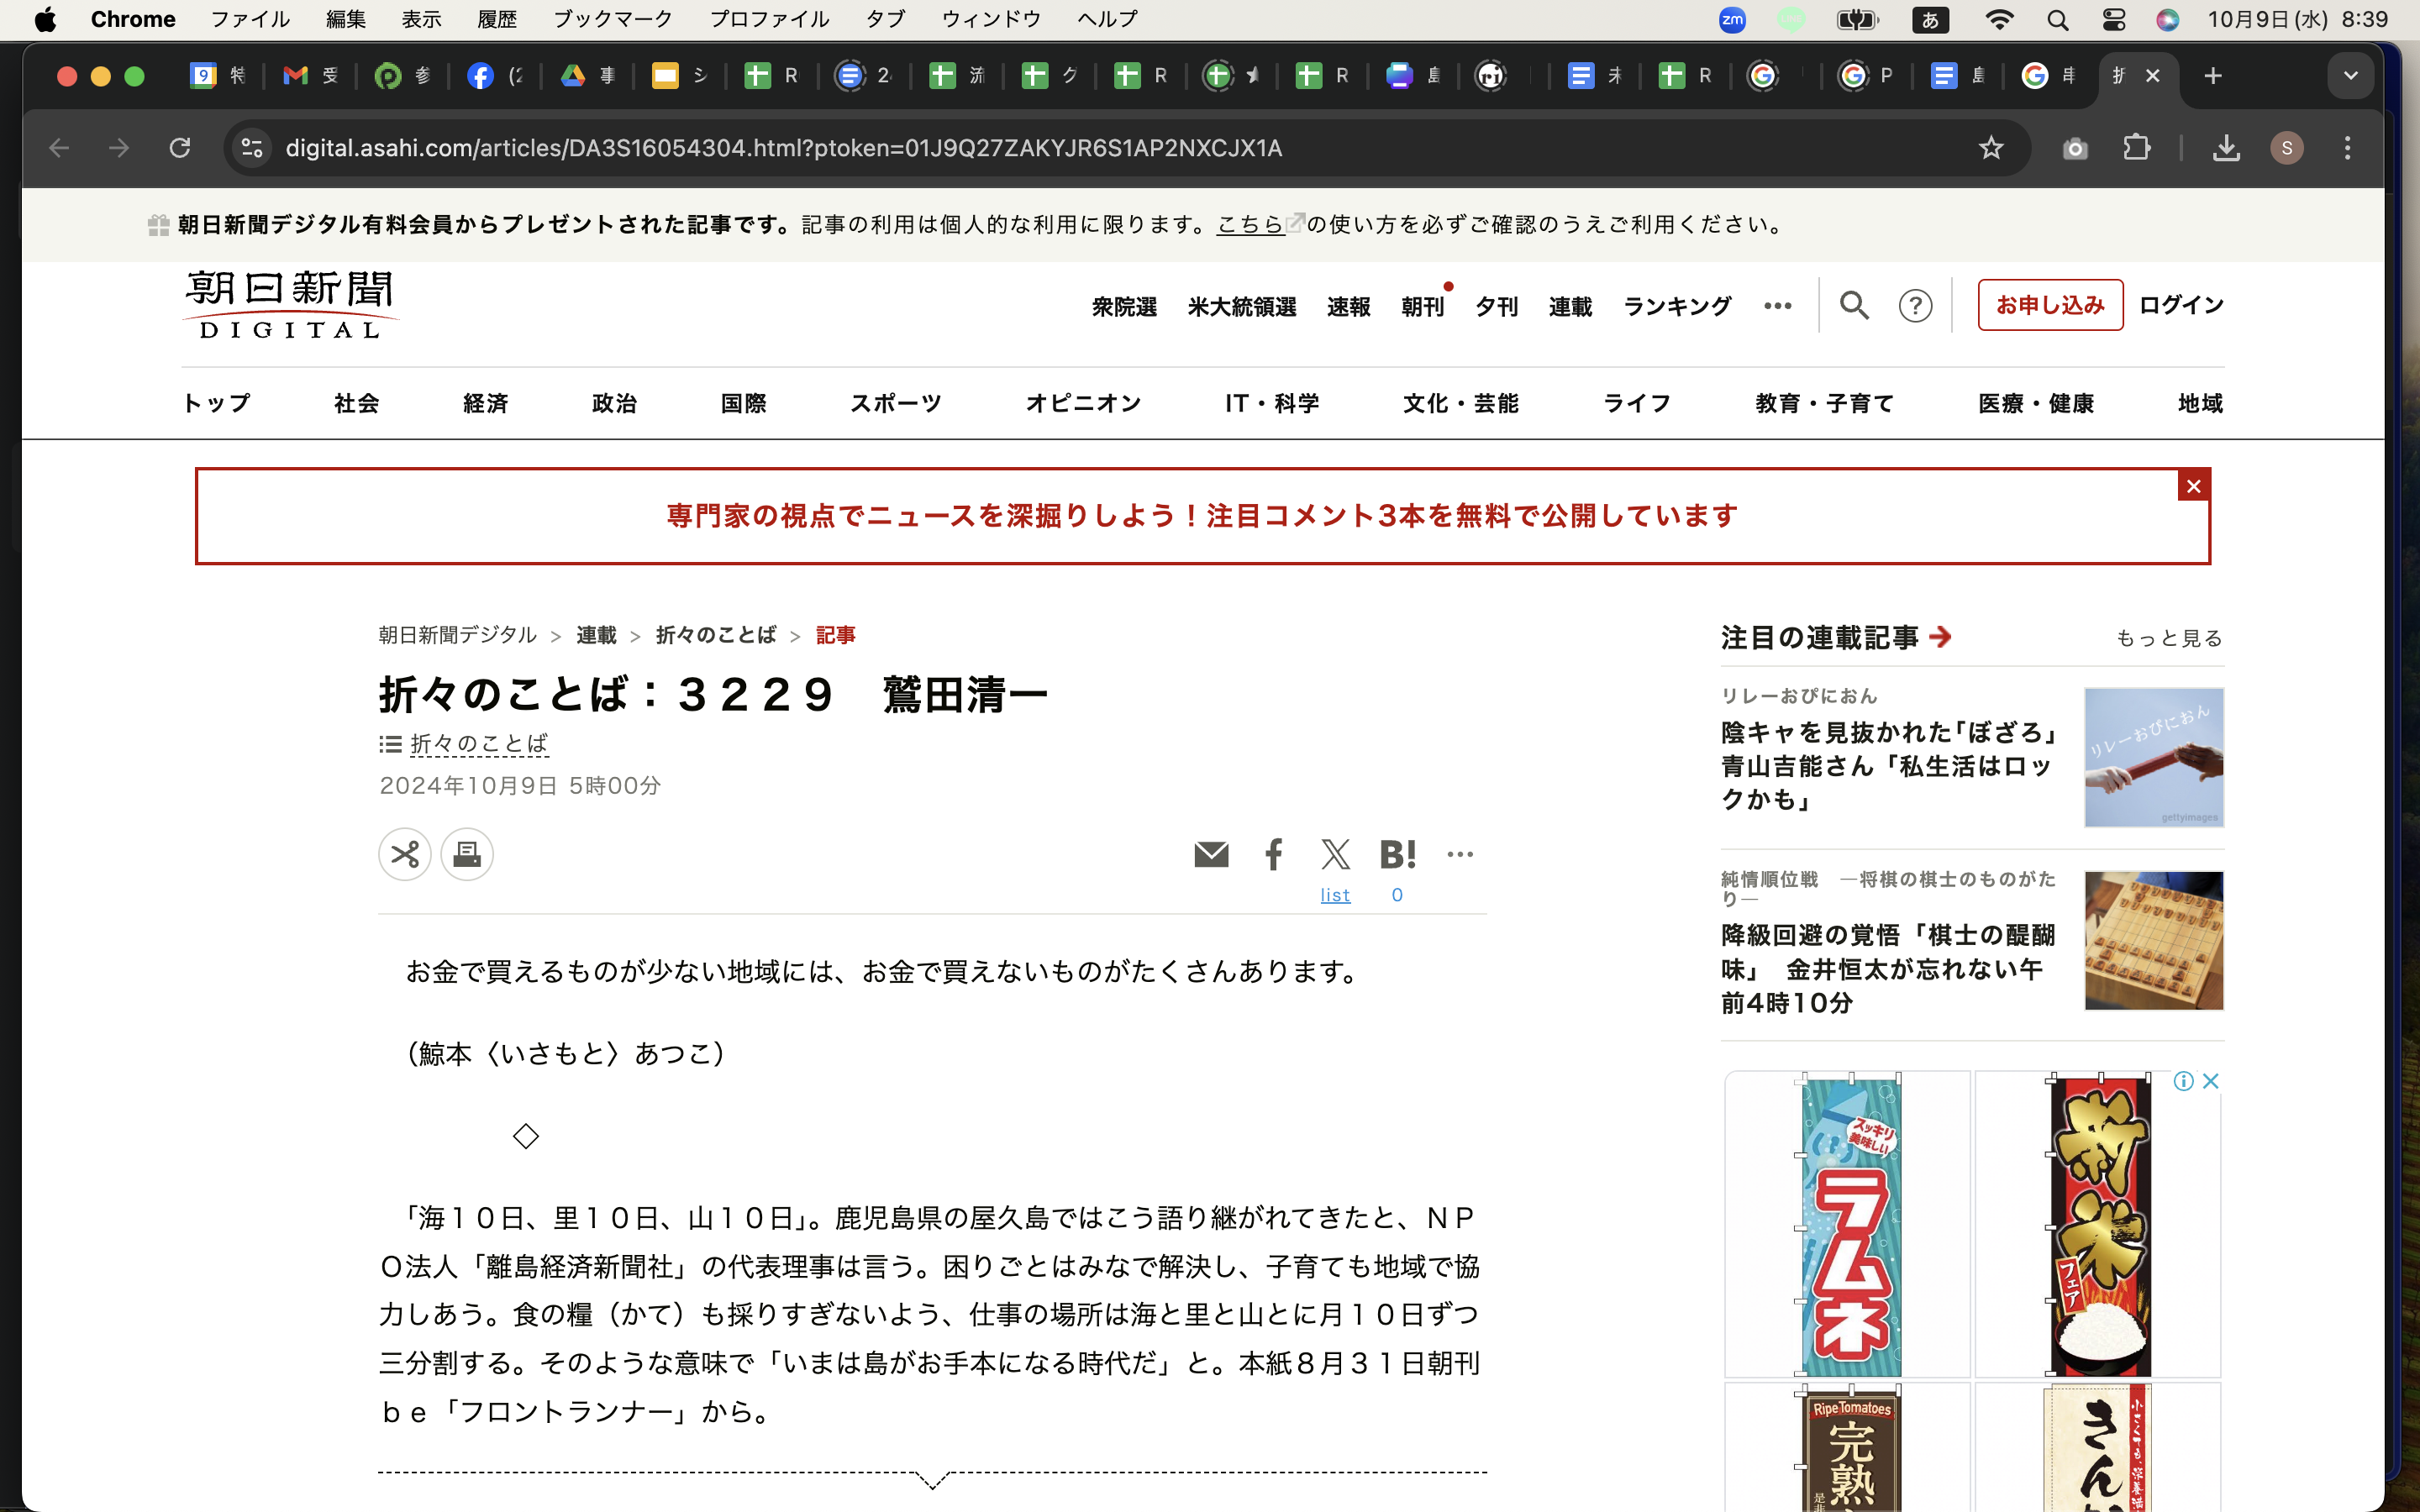Switch to the Gmail tab
This screenshot has width=2420, height=1512.
point(310,76)
